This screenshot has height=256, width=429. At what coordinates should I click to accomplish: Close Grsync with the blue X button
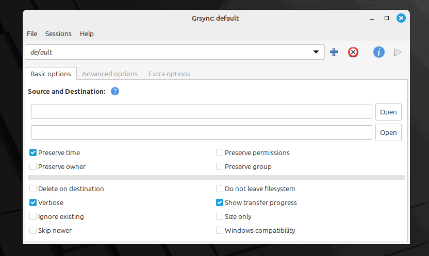coord(401,18)
